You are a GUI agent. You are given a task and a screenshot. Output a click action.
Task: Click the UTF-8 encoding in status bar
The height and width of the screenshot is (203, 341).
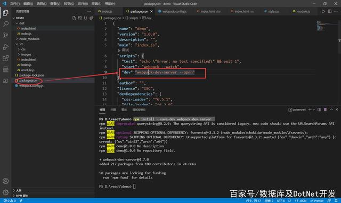pos(281,201)
